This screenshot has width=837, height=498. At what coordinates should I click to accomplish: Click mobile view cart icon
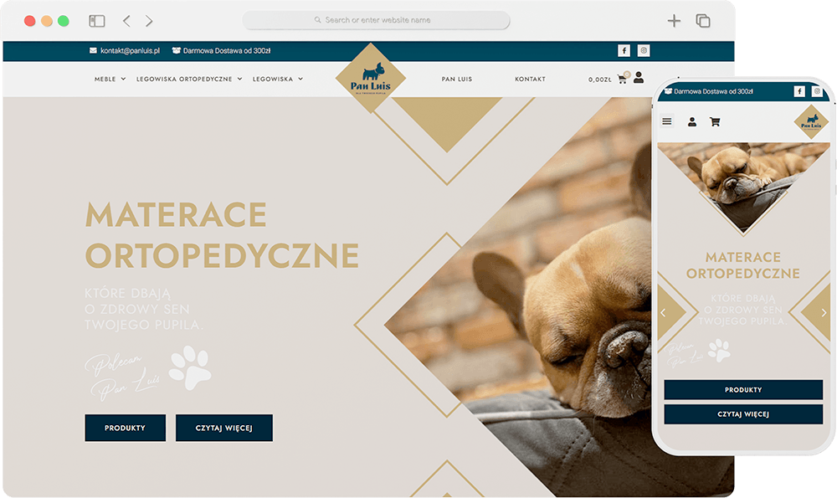click(715, 121)
